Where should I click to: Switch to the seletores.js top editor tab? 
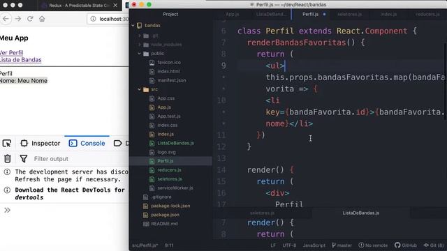[349, 14]
